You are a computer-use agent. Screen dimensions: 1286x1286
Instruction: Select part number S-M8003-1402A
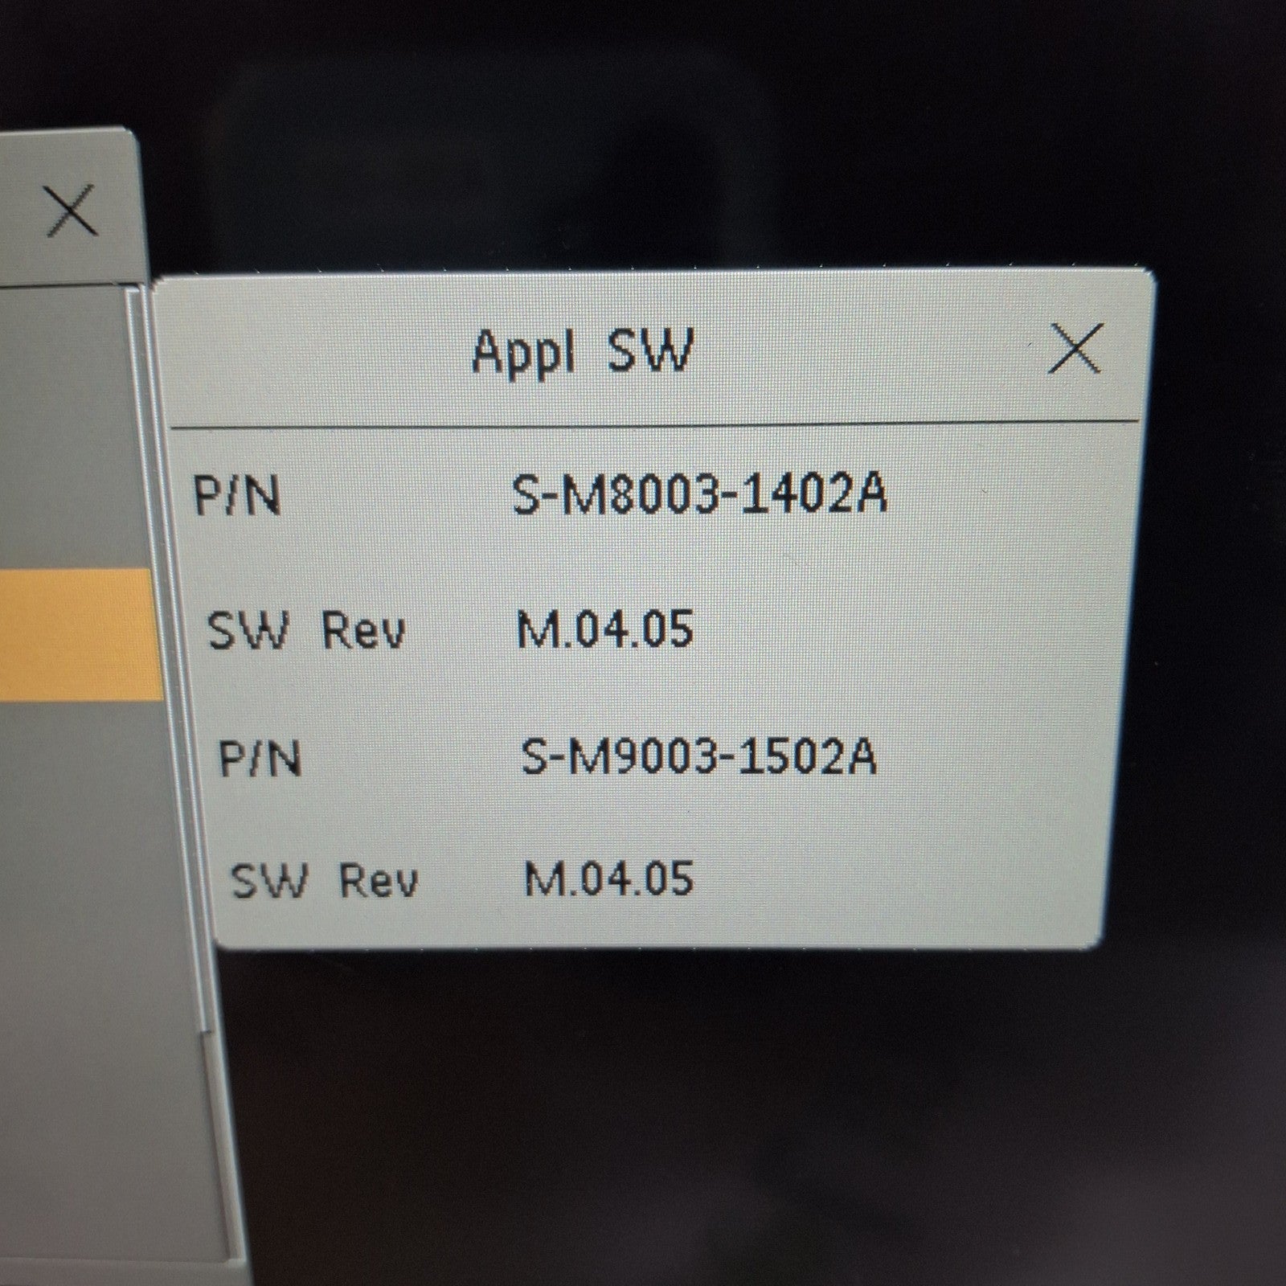coord(700,492)
